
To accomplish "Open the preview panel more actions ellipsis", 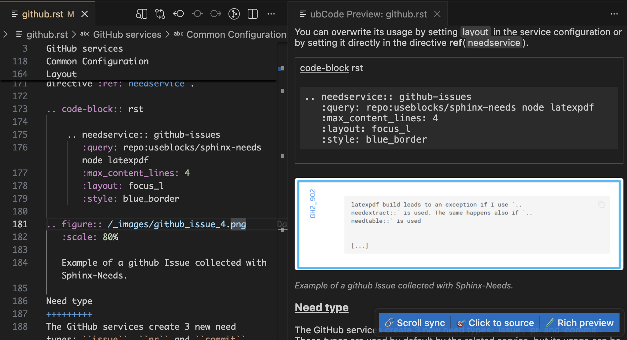I will pos(614,14).
